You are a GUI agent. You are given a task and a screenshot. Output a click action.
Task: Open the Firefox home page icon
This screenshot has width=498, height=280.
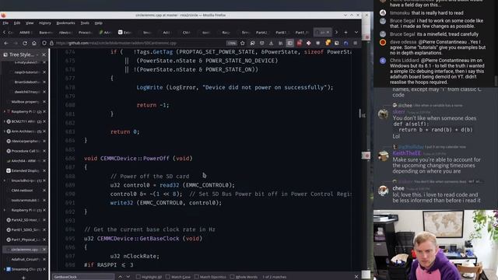(34, 43)
